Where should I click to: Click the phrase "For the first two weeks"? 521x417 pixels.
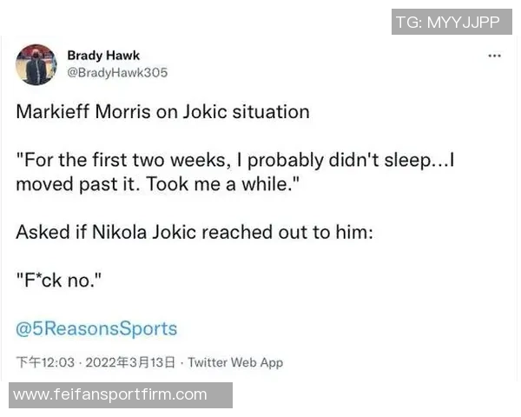(116, 160)
